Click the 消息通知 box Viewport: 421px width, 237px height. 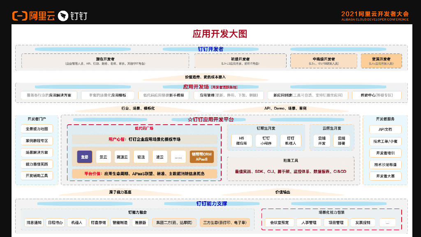coord(34,223)
